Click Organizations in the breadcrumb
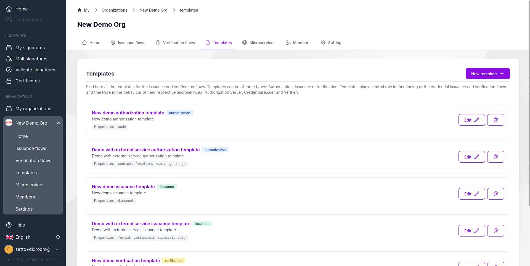This screenshot has width=530, height=266. (114, 10)
